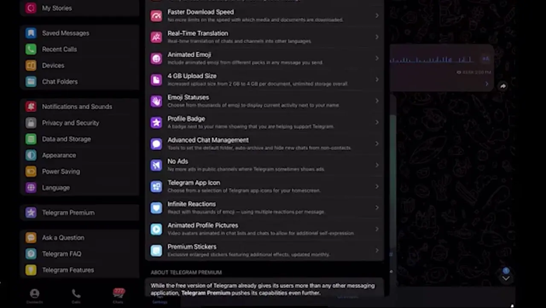Viewport: 546px width, 308px height.
Task: Open Telegram Premium from the sidebar list
Action: click(x=79, y=212)
